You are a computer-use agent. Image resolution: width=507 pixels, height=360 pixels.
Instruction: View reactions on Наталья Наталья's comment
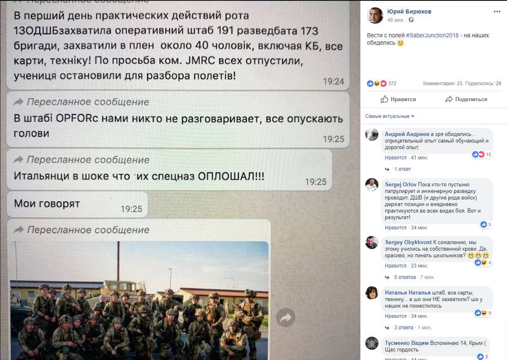[x=483, y=313]
